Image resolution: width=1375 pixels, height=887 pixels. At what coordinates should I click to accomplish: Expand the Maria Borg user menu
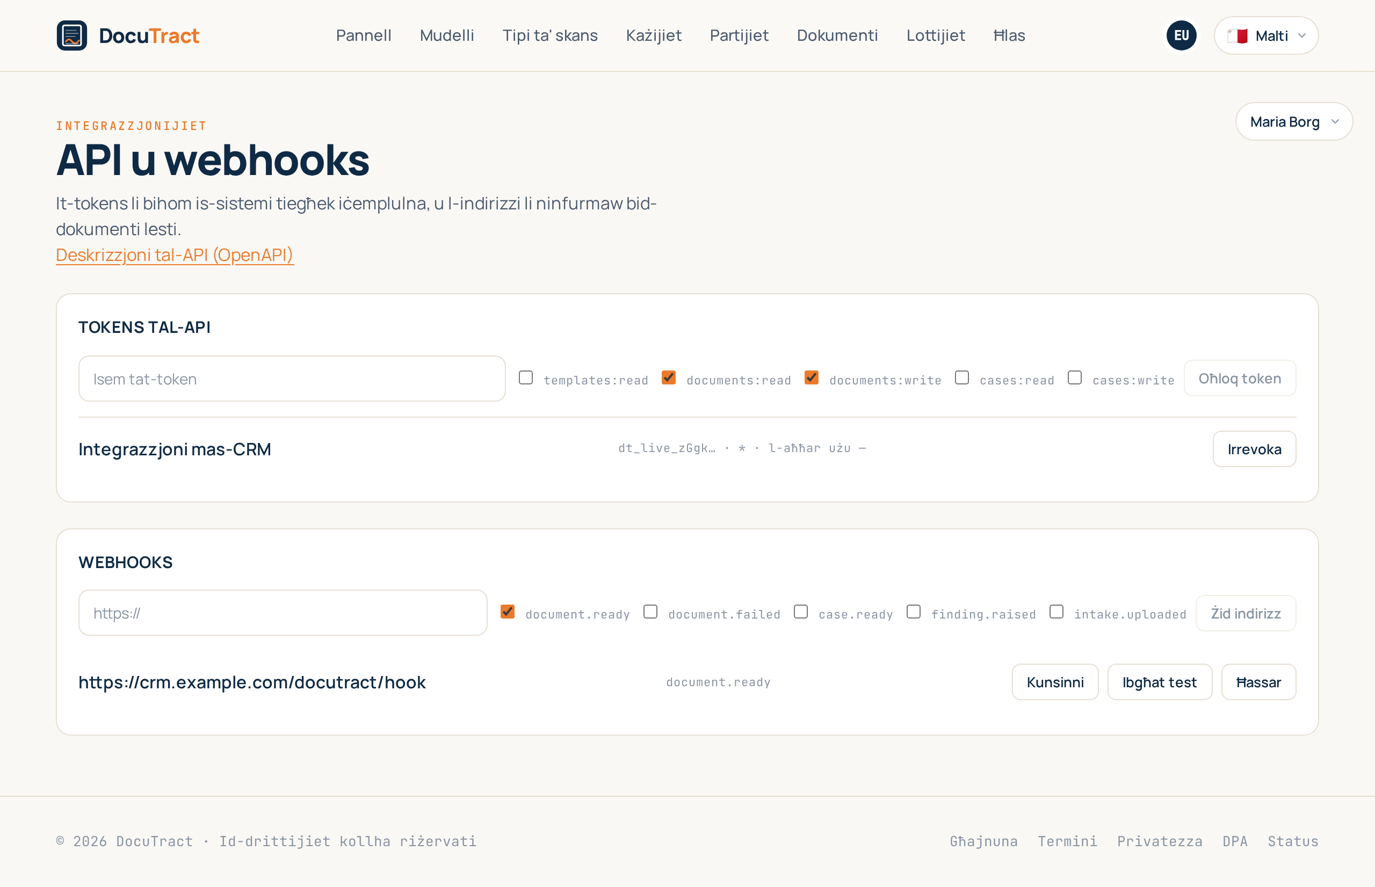tap(1294, 121)
